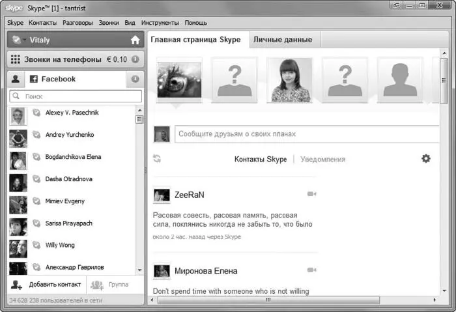The height and width of the screenshot is (312, 456).
Task: Click status icon next to Alexey V. Pasechnik
Action: 36,112
